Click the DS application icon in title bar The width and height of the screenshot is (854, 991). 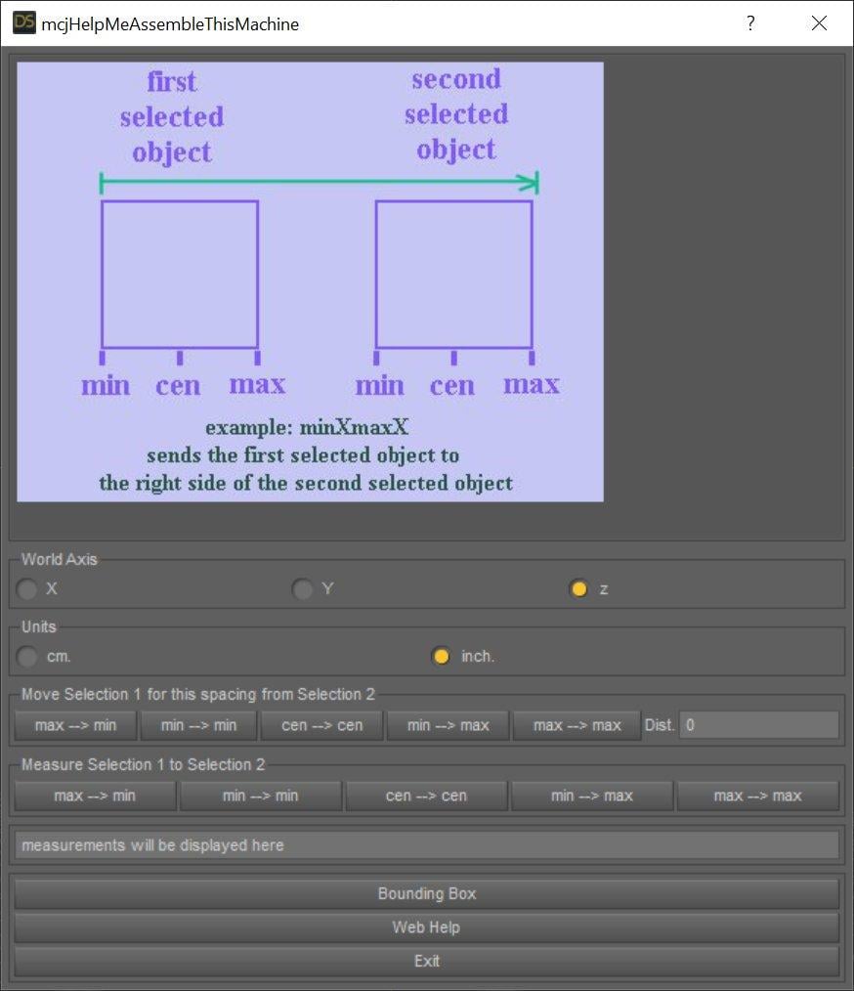pyautogui.click(x=24, y=22)
